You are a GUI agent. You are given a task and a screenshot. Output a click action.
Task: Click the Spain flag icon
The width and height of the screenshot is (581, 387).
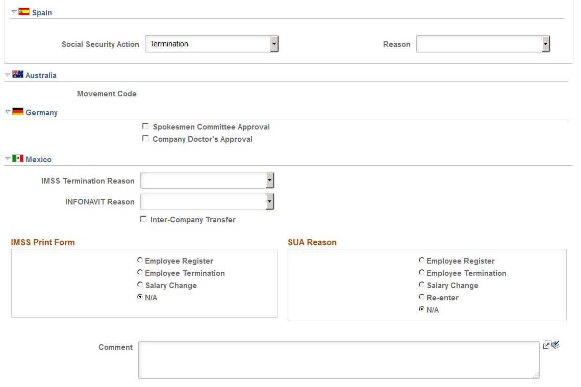[x=23, y=12]
